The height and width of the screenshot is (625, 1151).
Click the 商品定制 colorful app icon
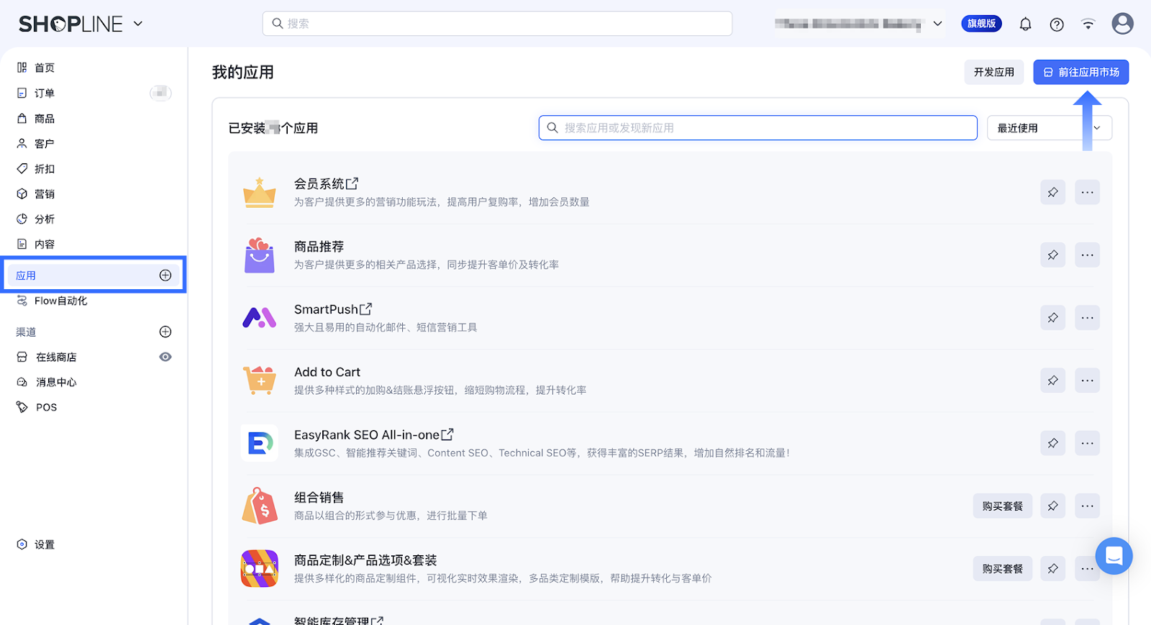[x=260, y=568]
